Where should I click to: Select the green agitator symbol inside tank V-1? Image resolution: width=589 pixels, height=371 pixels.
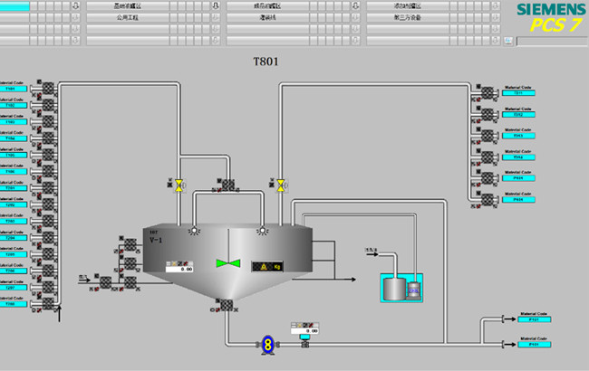pos(227,264)
